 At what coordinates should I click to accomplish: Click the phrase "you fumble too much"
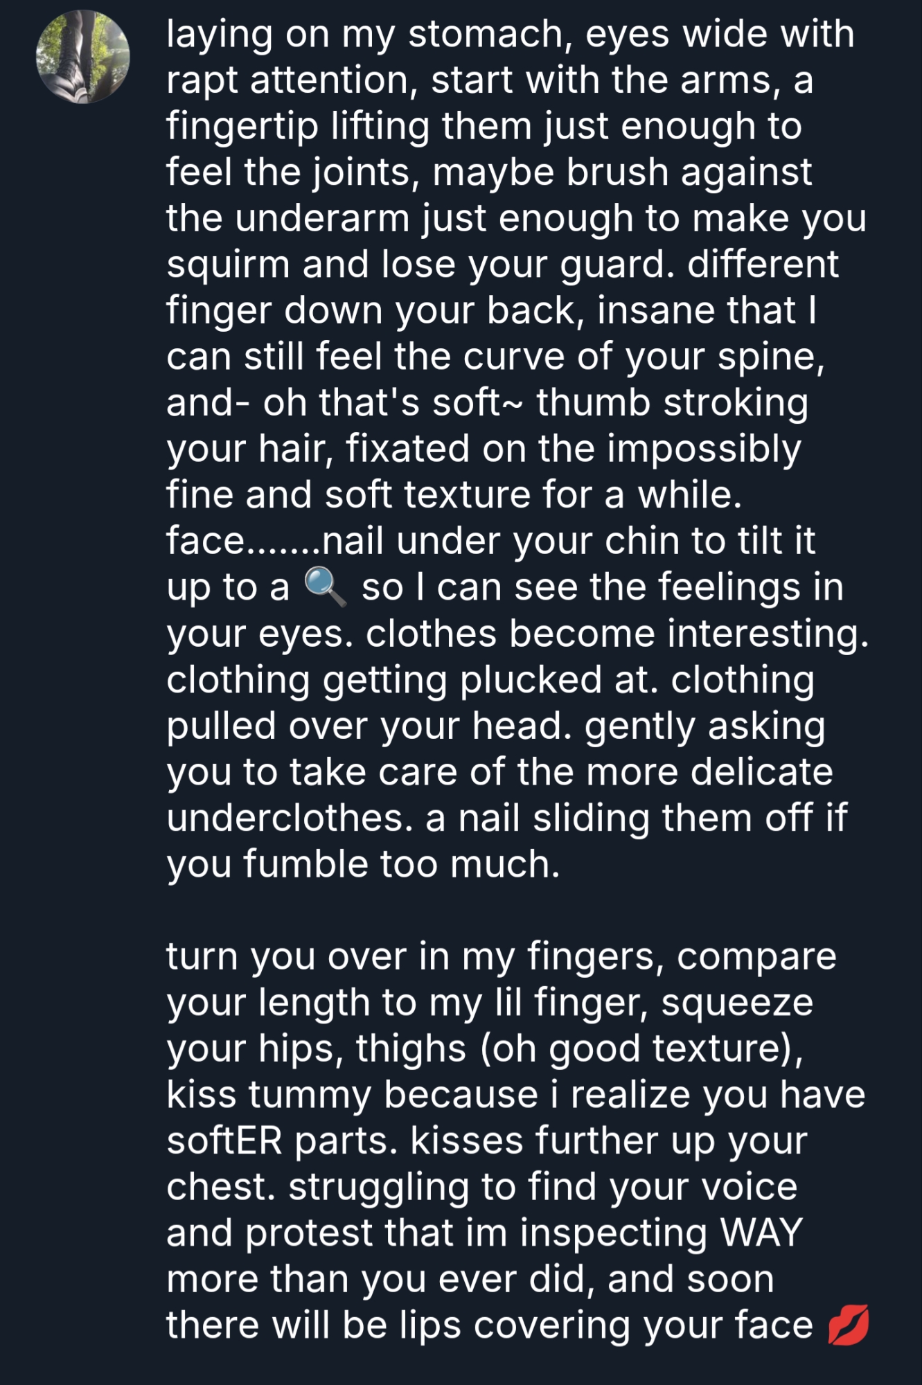[363, 864]
